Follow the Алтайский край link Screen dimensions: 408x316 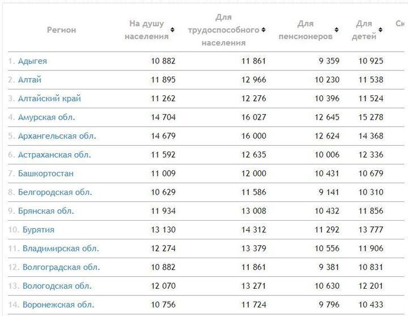click(49, 98)
